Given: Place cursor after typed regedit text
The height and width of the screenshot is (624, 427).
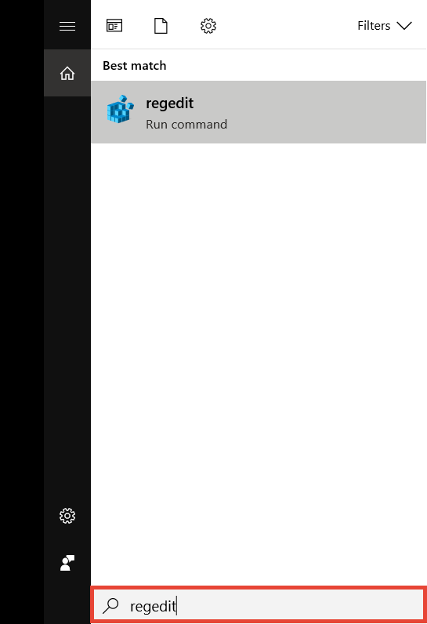Looking at the screenshot, I should click(x=177, y=606).
